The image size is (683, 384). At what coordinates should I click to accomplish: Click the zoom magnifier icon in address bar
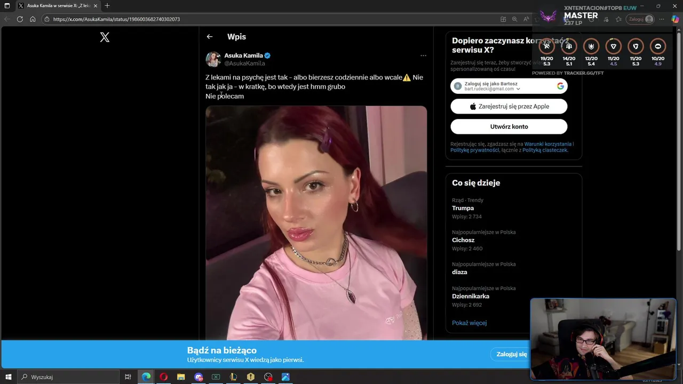(x=514, y=19)
